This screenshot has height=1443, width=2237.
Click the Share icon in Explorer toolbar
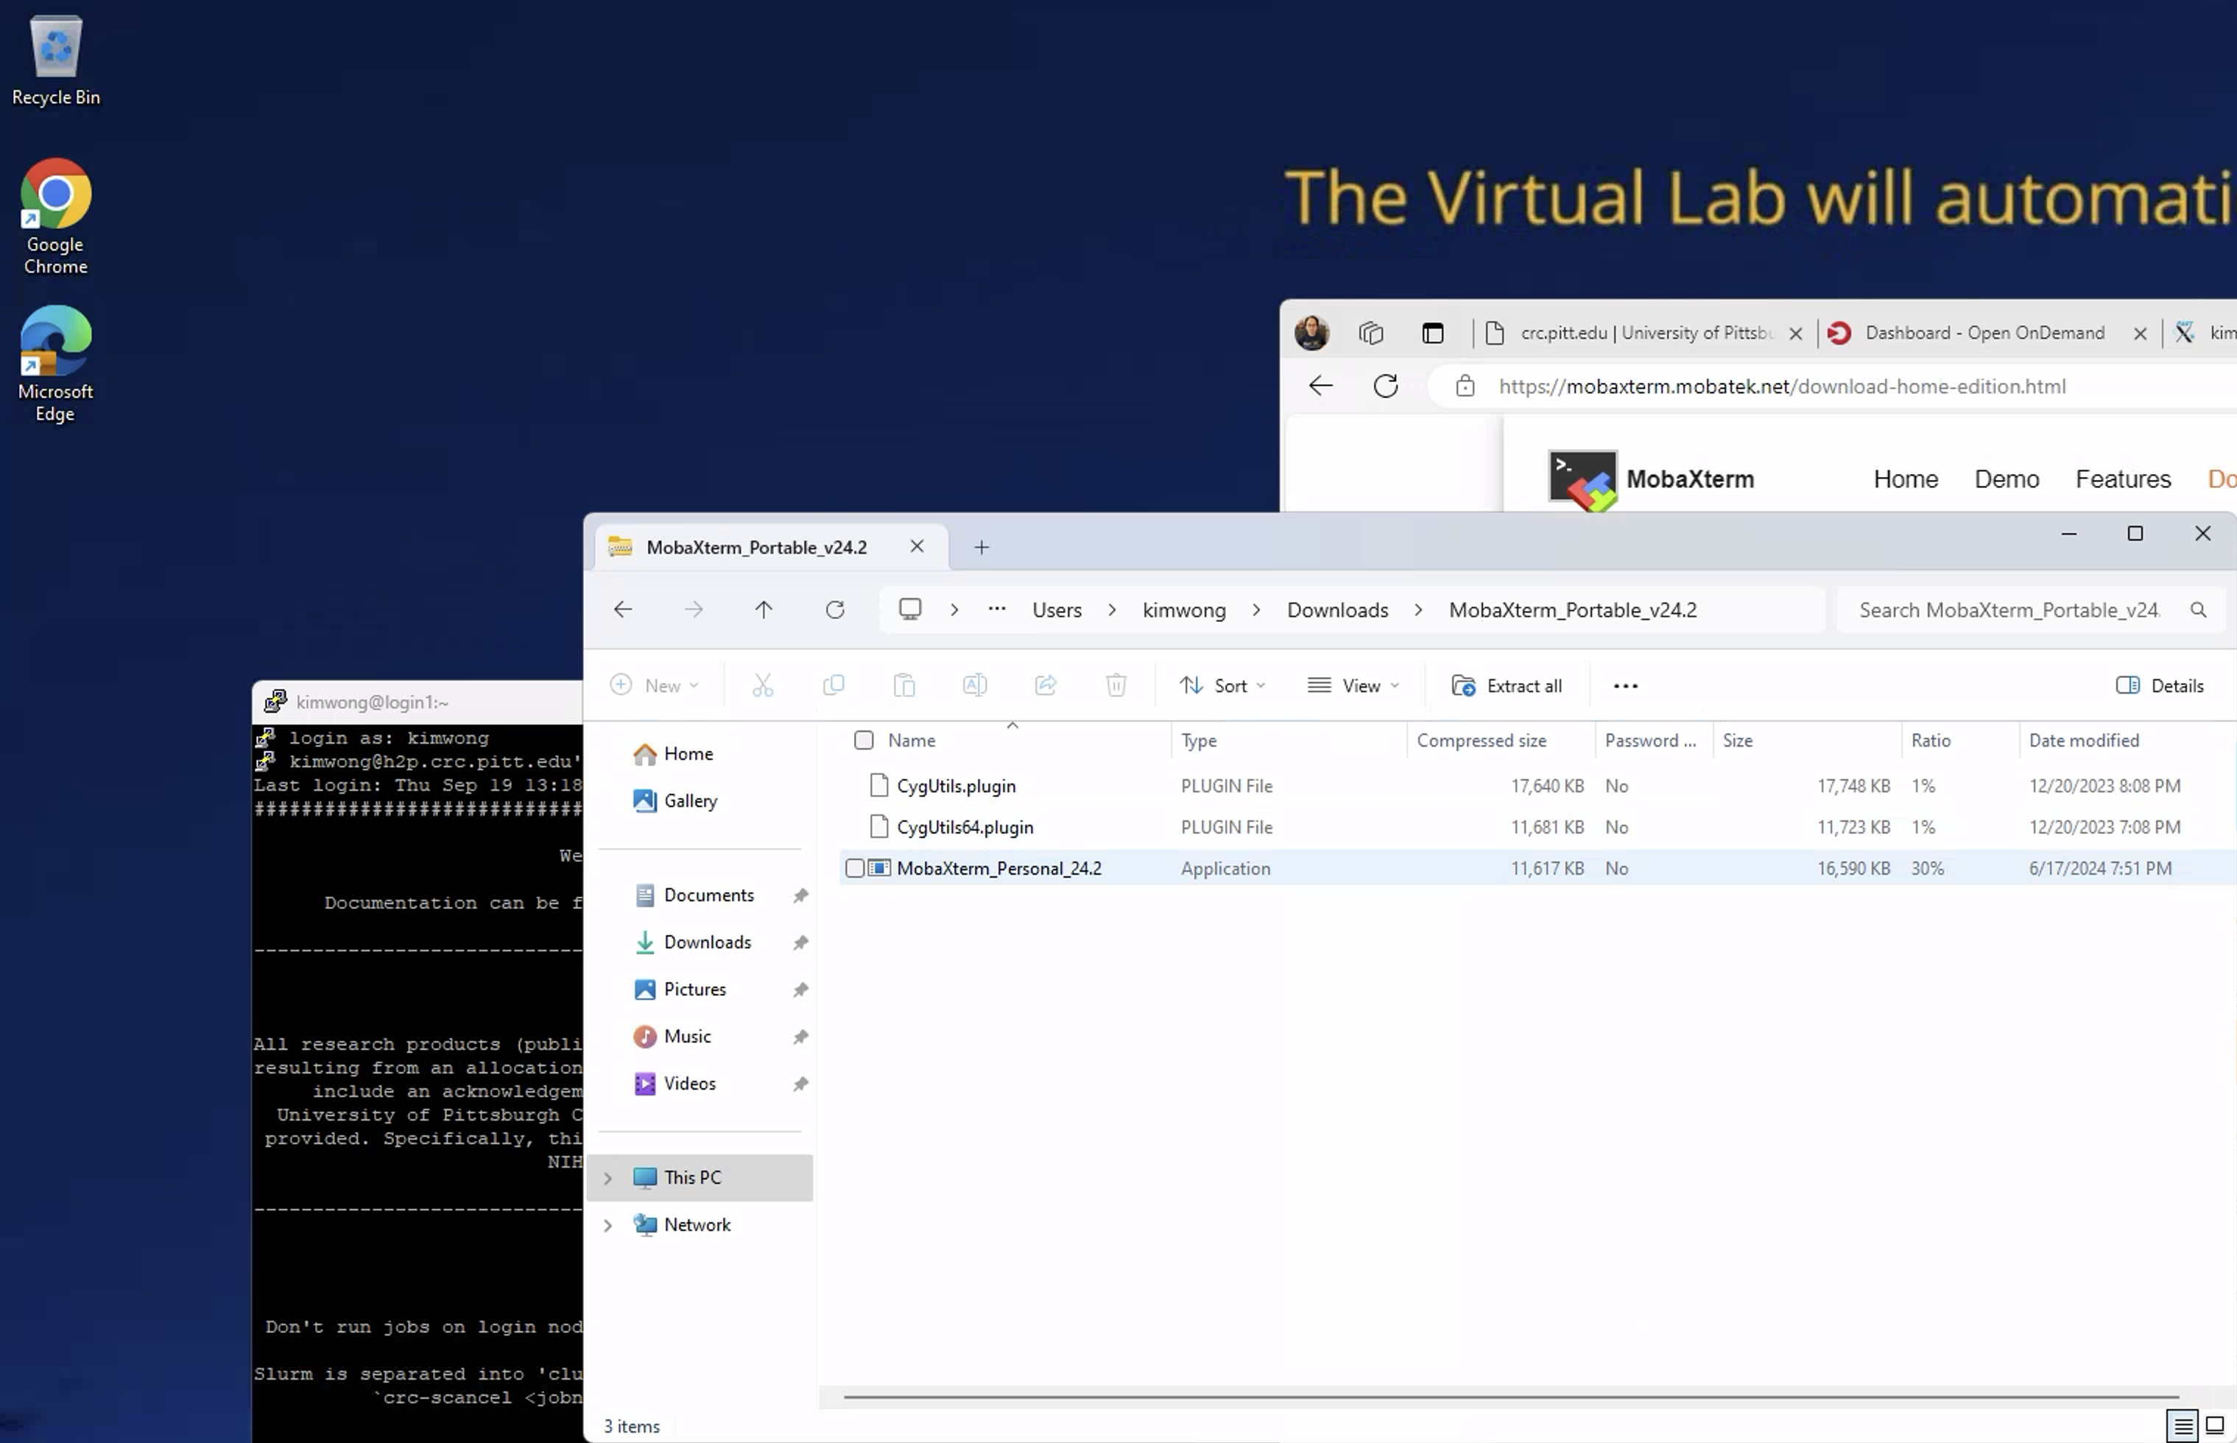coord(1046,685)
